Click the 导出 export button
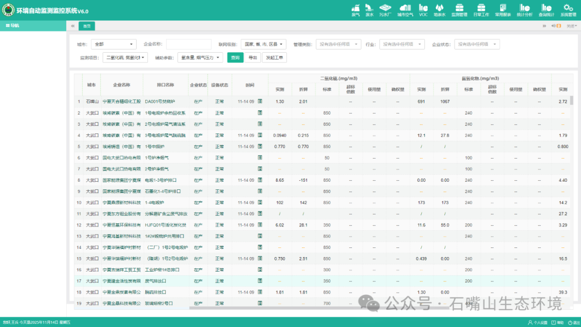Screen dimensions: 581x327 252,58
